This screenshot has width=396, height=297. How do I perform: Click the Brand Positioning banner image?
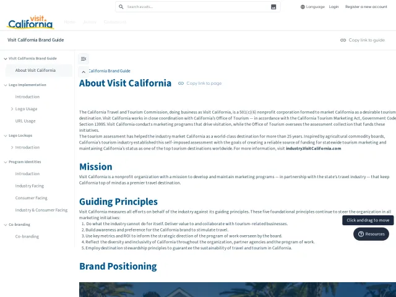coord(238,290)
